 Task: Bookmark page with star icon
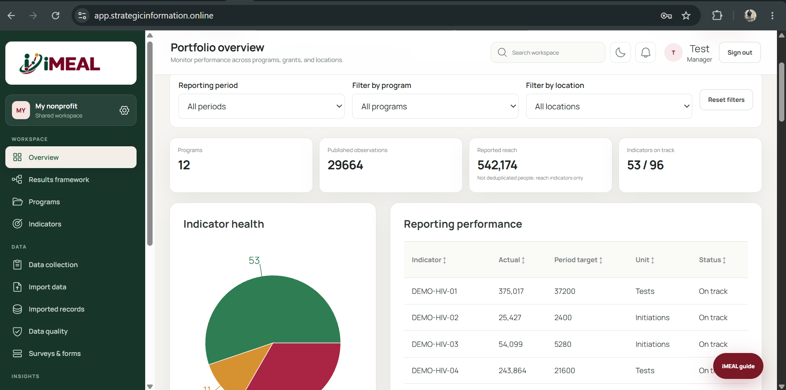686,16
